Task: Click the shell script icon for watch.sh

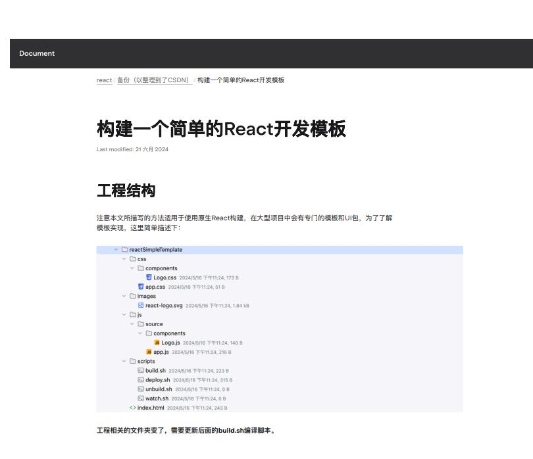Action: tap(140, 398)
